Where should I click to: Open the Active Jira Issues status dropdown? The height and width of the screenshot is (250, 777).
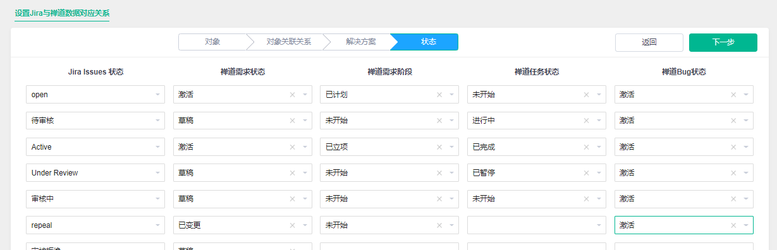95,147
